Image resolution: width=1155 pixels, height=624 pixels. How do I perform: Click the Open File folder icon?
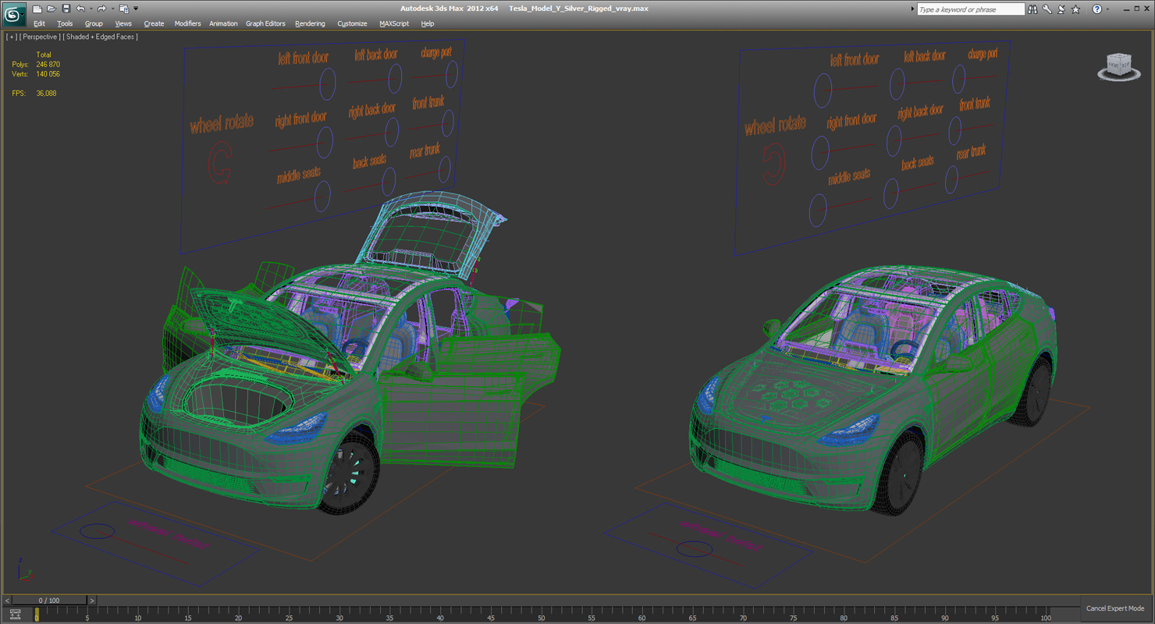coord(51,9)
